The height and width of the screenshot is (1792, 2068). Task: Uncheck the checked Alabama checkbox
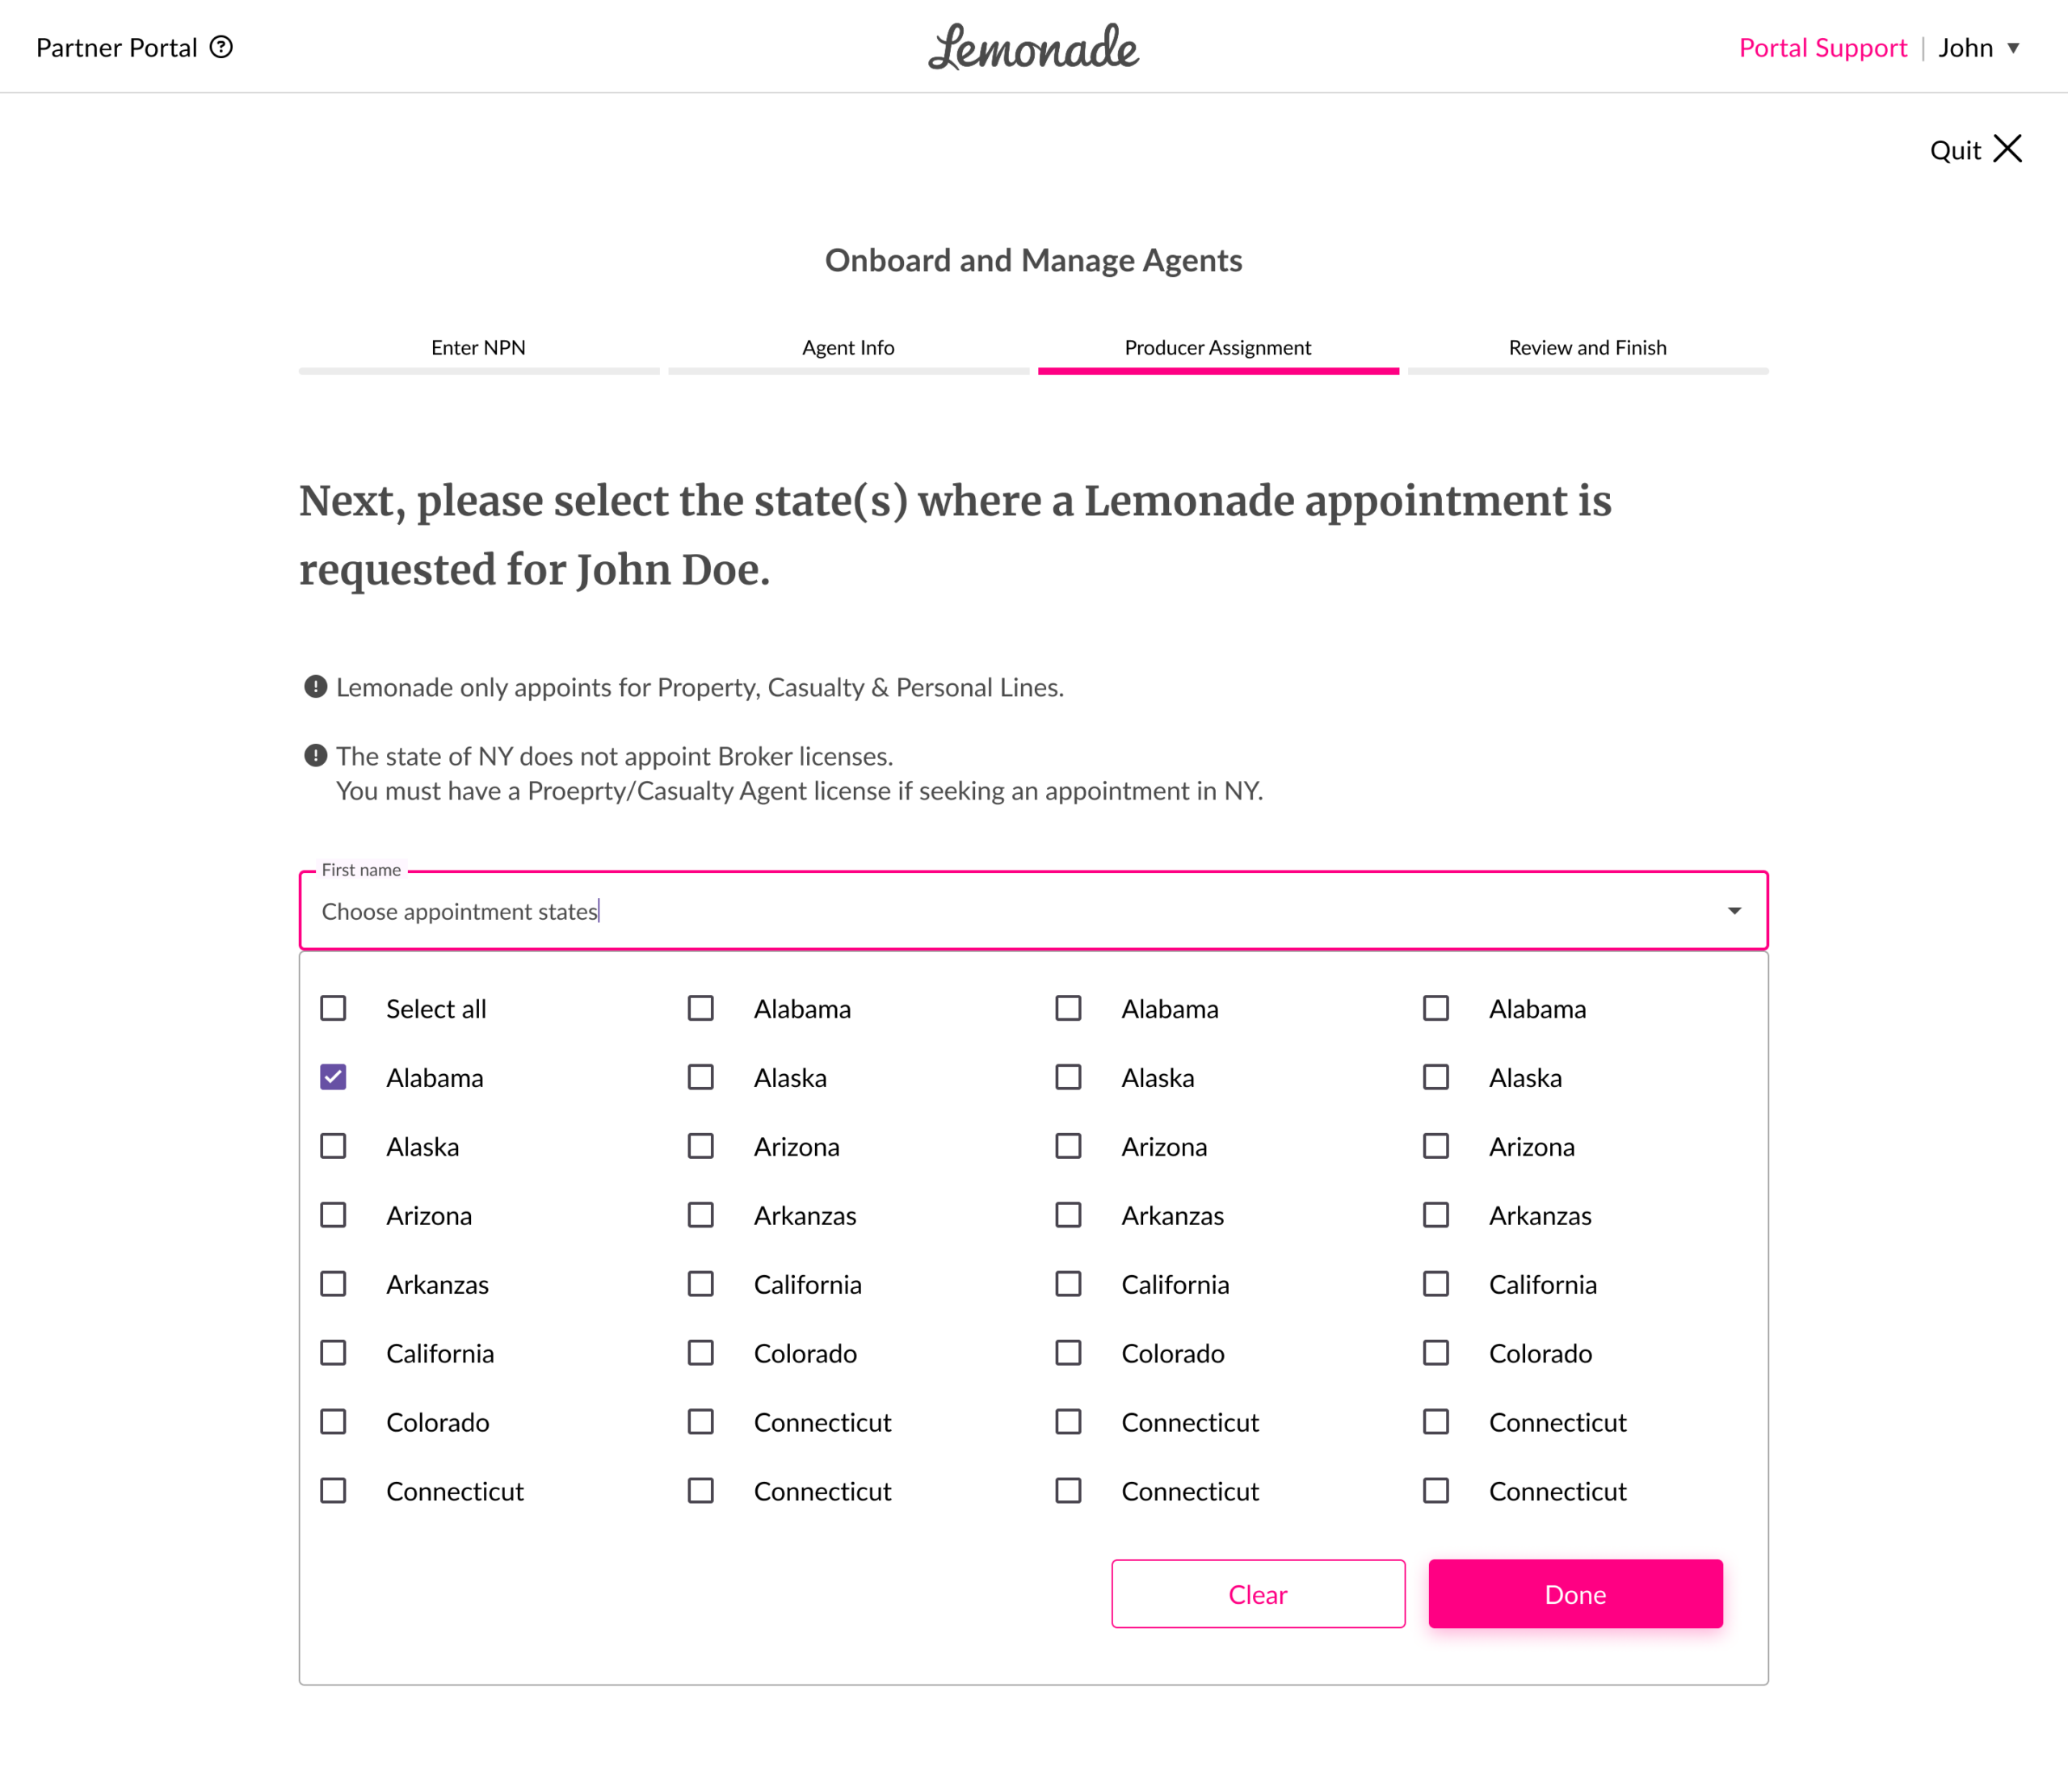333,1077
